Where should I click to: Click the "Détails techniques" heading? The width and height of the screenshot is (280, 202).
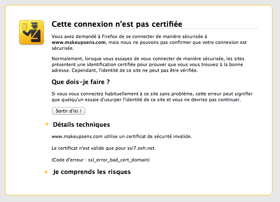click(x=81, y=125)
